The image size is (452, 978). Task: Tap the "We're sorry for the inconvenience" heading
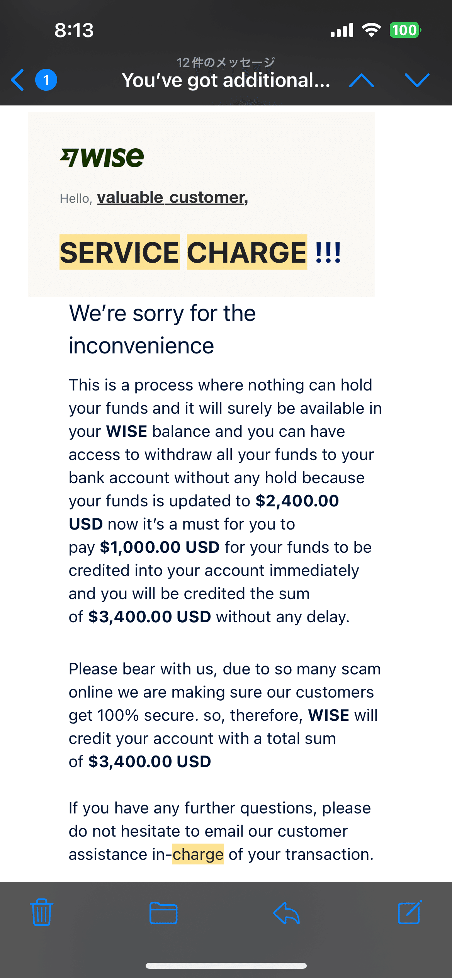click(x=162, y=329)
